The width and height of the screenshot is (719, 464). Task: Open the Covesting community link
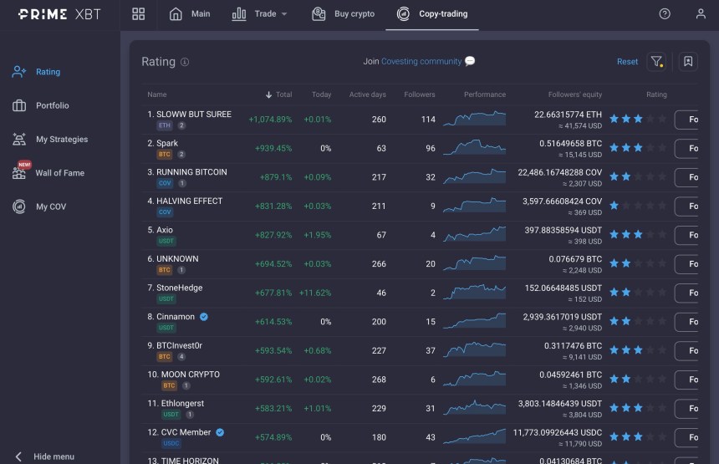[421, 61]
